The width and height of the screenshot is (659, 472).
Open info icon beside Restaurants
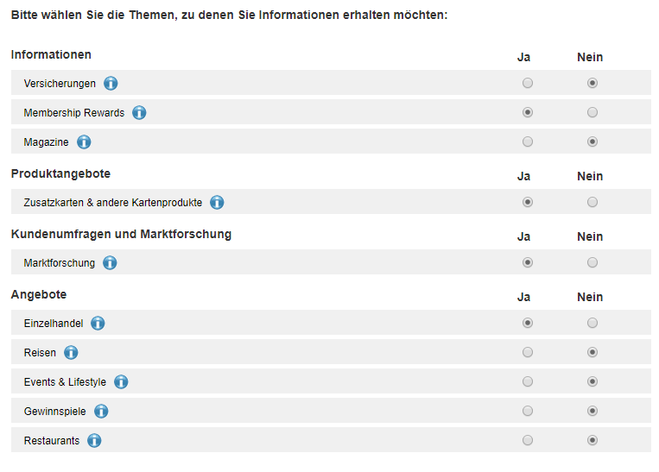(x=94, y=441)
